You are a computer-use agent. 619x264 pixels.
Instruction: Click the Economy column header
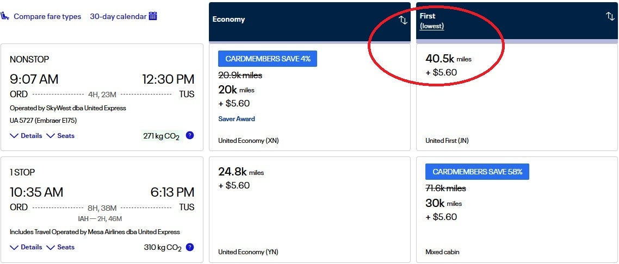(x=229, y=20)
